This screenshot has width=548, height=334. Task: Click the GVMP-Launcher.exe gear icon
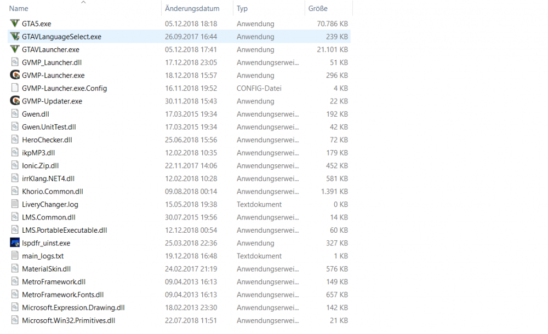point(14,75)
